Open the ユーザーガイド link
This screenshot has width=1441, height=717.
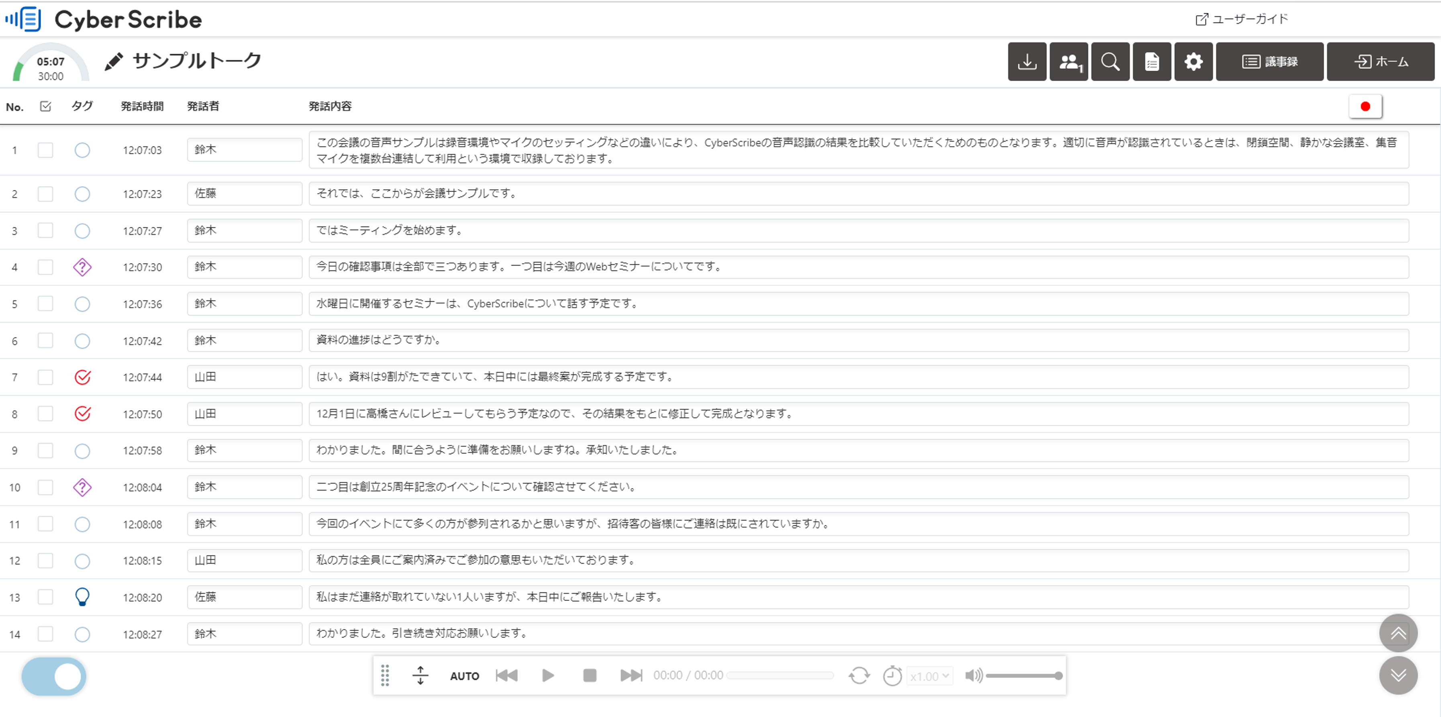1241,19
